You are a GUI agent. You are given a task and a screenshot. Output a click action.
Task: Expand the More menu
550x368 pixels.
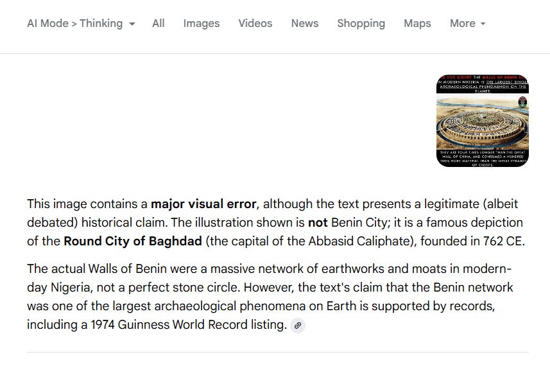468,24
